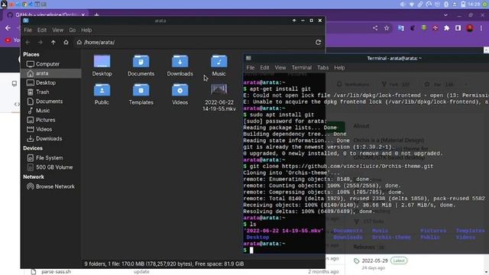Image resolution: width=489 pixels, height=275 pixels.
Task: Go forward in file manager history
Action: pyautogui.click(x=40, y=42)
